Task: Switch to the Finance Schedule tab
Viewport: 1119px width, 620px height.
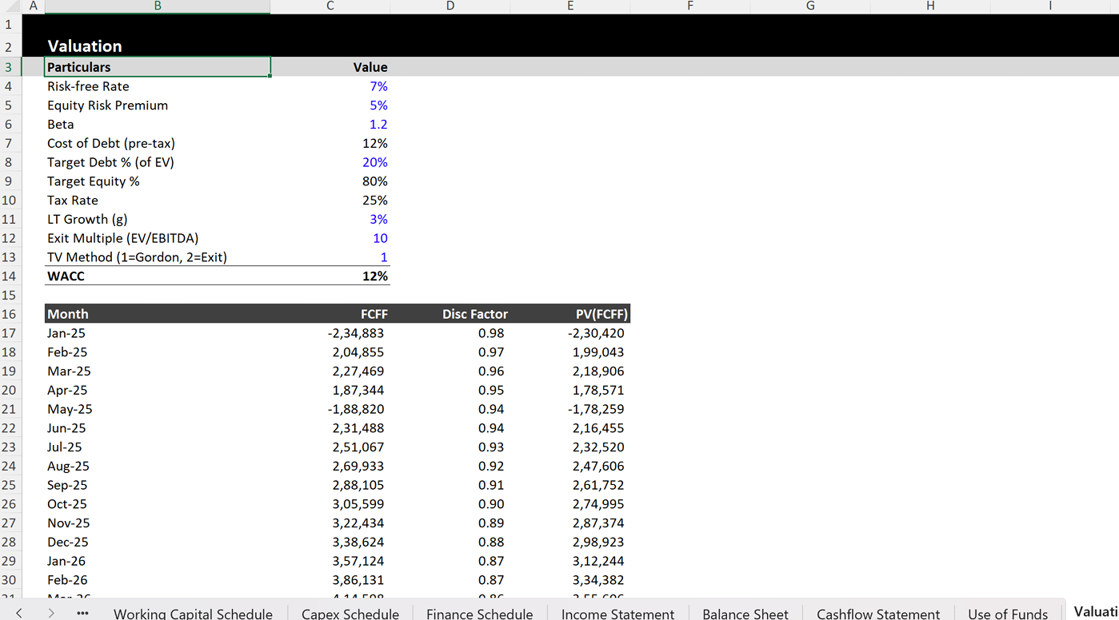Action: coord(479,613)
